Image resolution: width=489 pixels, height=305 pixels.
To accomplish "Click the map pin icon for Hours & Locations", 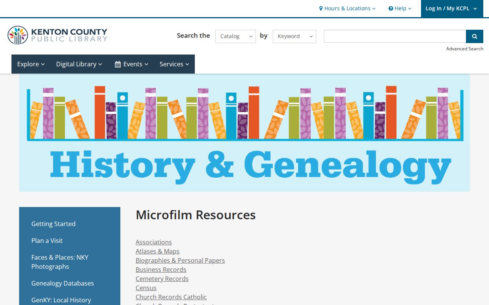I will pyautogui.click(x=321, y=8).
